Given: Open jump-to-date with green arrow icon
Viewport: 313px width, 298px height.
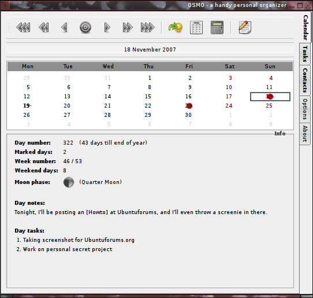Looking at the screenshot, I should pos(176,27).
